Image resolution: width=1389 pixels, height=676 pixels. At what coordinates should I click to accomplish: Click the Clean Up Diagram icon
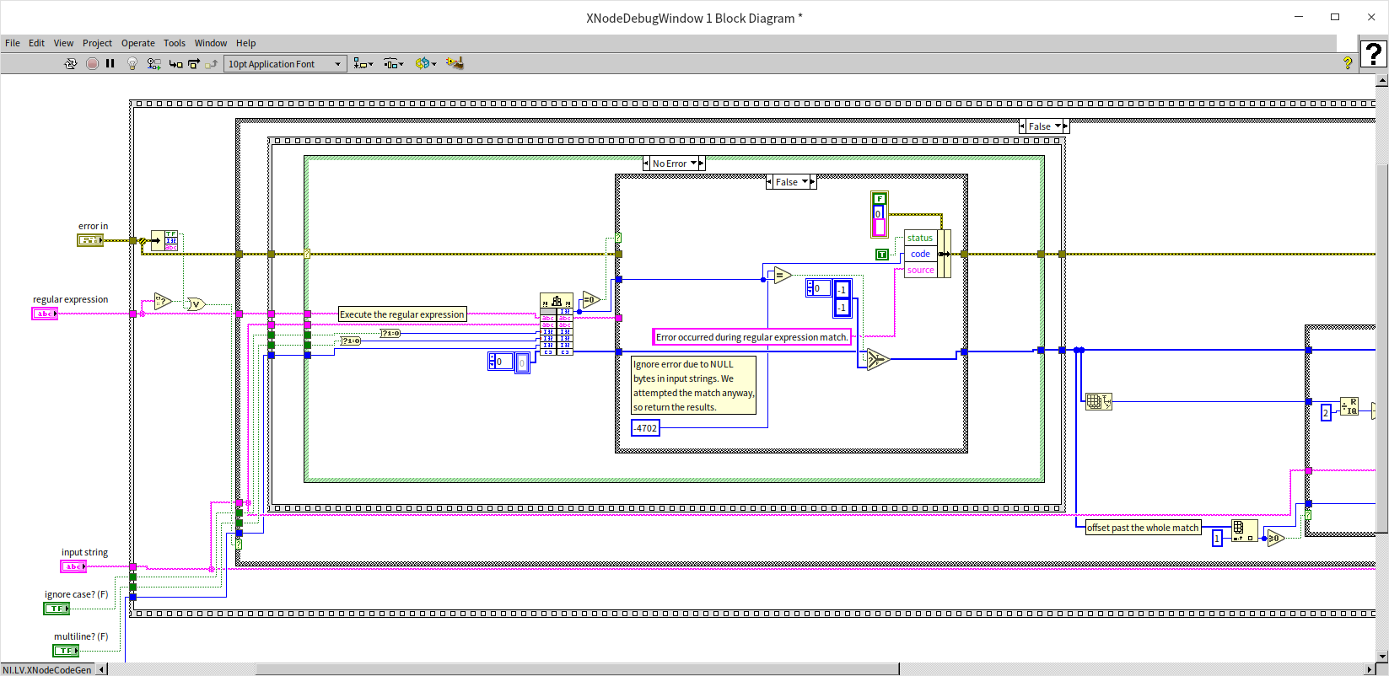(x=455, y=63)
